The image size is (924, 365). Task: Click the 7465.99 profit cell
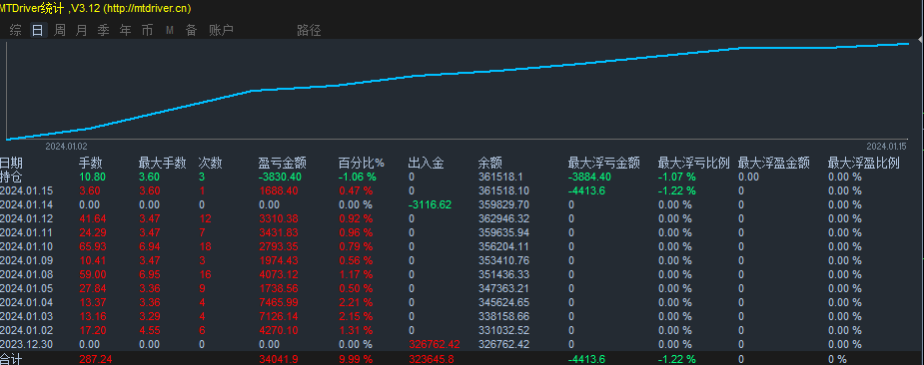pos(279,302)
